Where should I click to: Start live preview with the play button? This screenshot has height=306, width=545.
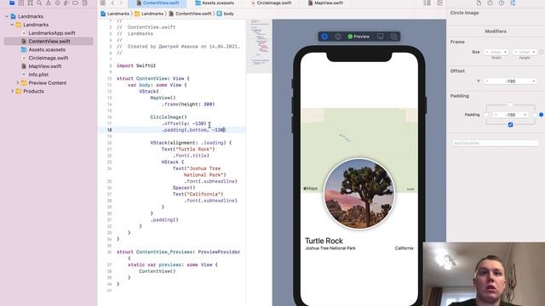[x=324, y=37]
